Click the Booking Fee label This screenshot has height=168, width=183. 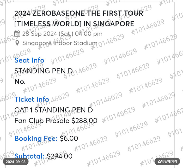36,139
